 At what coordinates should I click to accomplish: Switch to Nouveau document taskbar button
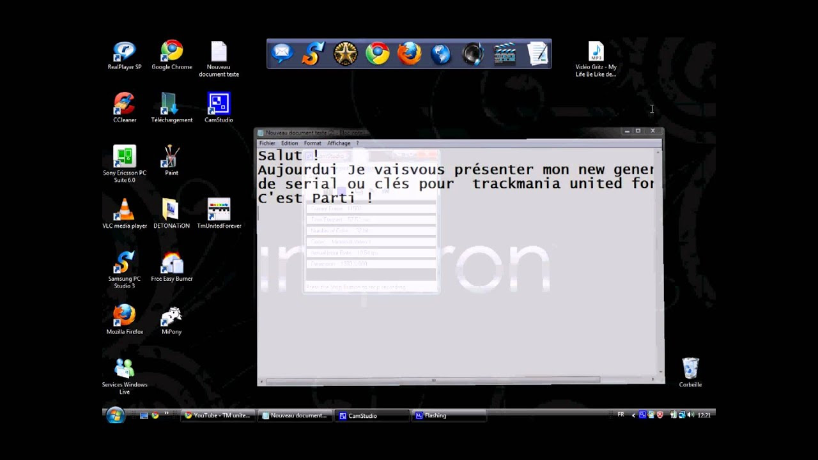click(x=295, y=415)
